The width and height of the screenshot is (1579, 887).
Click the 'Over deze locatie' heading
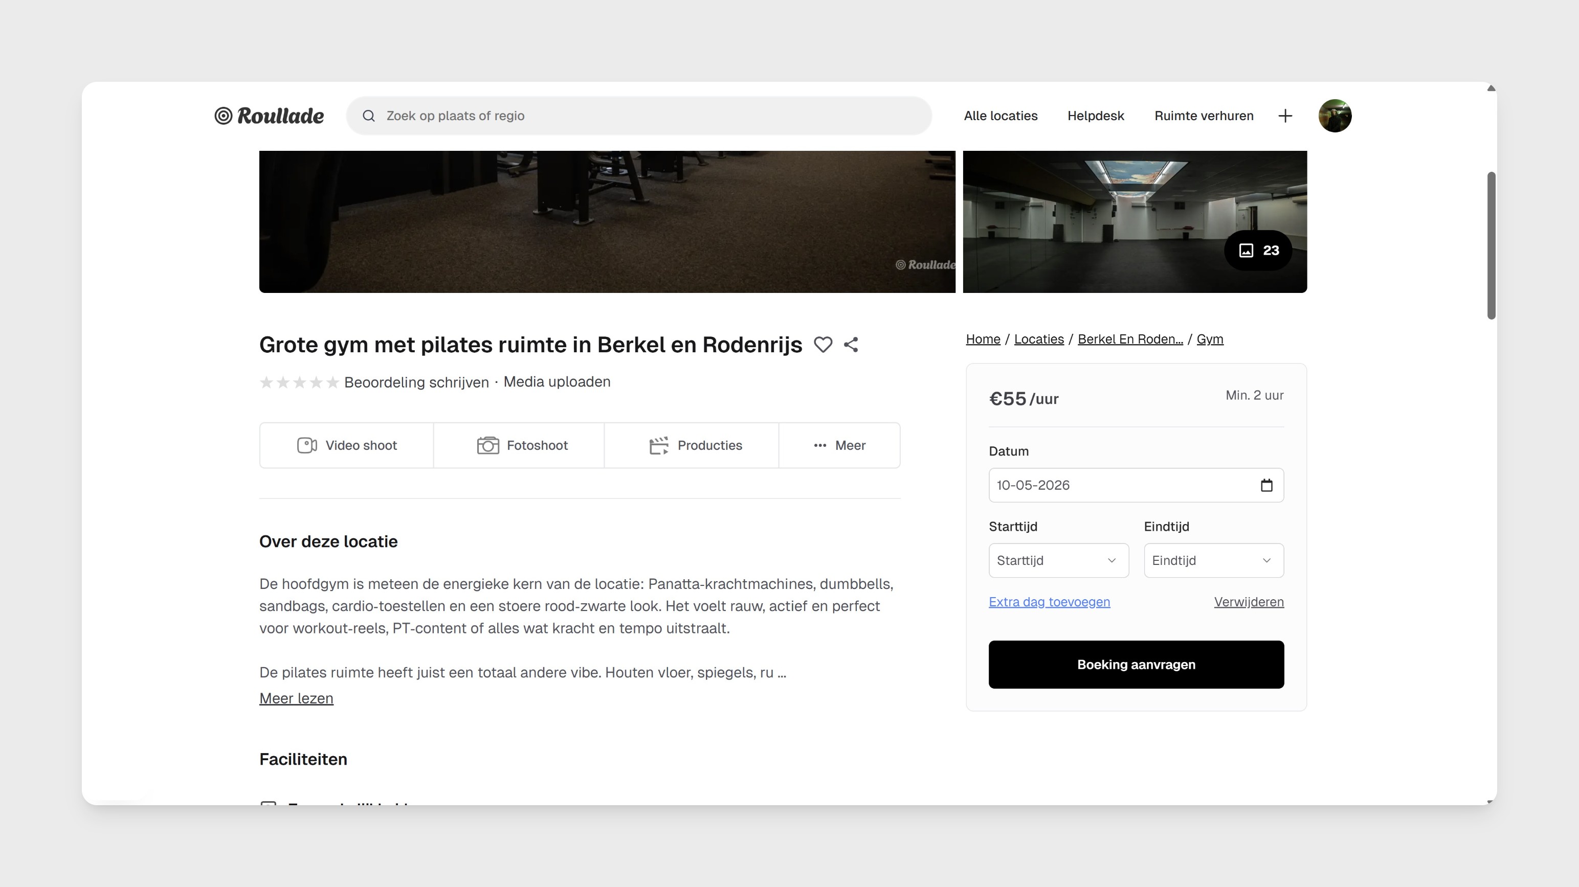point(328,541)
